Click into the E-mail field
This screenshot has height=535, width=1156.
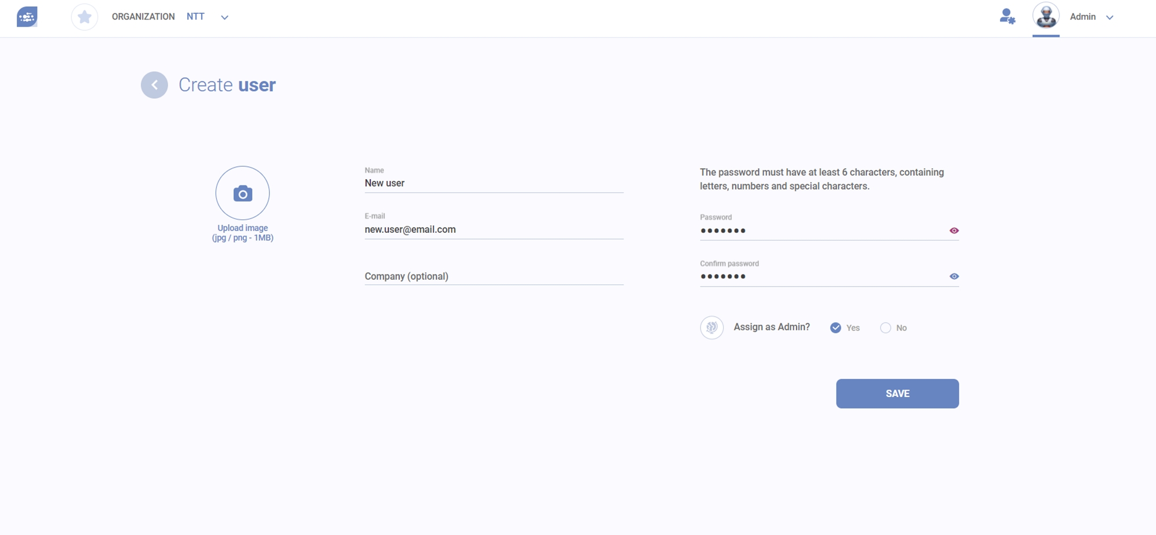click(x=494, y=229)
